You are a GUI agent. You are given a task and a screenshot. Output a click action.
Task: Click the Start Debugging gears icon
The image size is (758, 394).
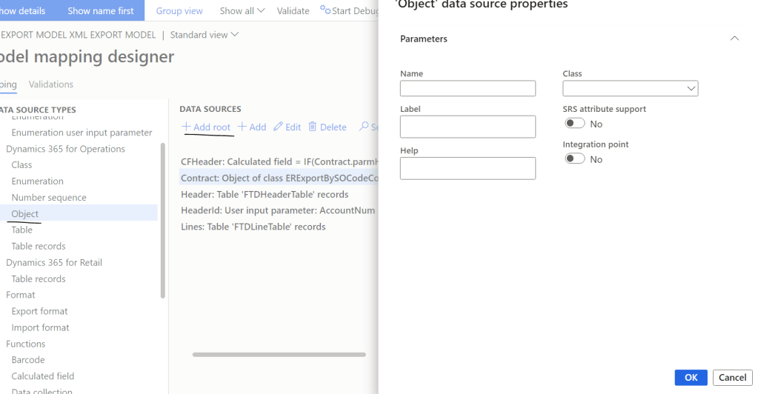tap(325, 10)
